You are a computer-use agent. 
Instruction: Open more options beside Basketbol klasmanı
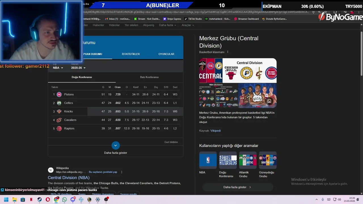coord(227,52)
